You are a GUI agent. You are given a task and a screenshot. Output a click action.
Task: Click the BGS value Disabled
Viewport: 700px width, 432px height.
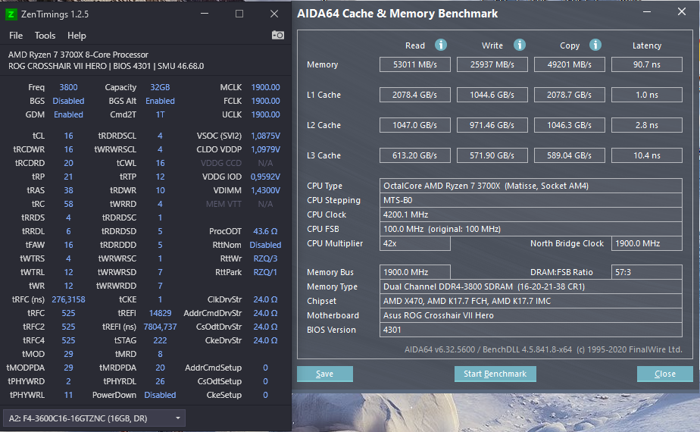pos(68,101)
